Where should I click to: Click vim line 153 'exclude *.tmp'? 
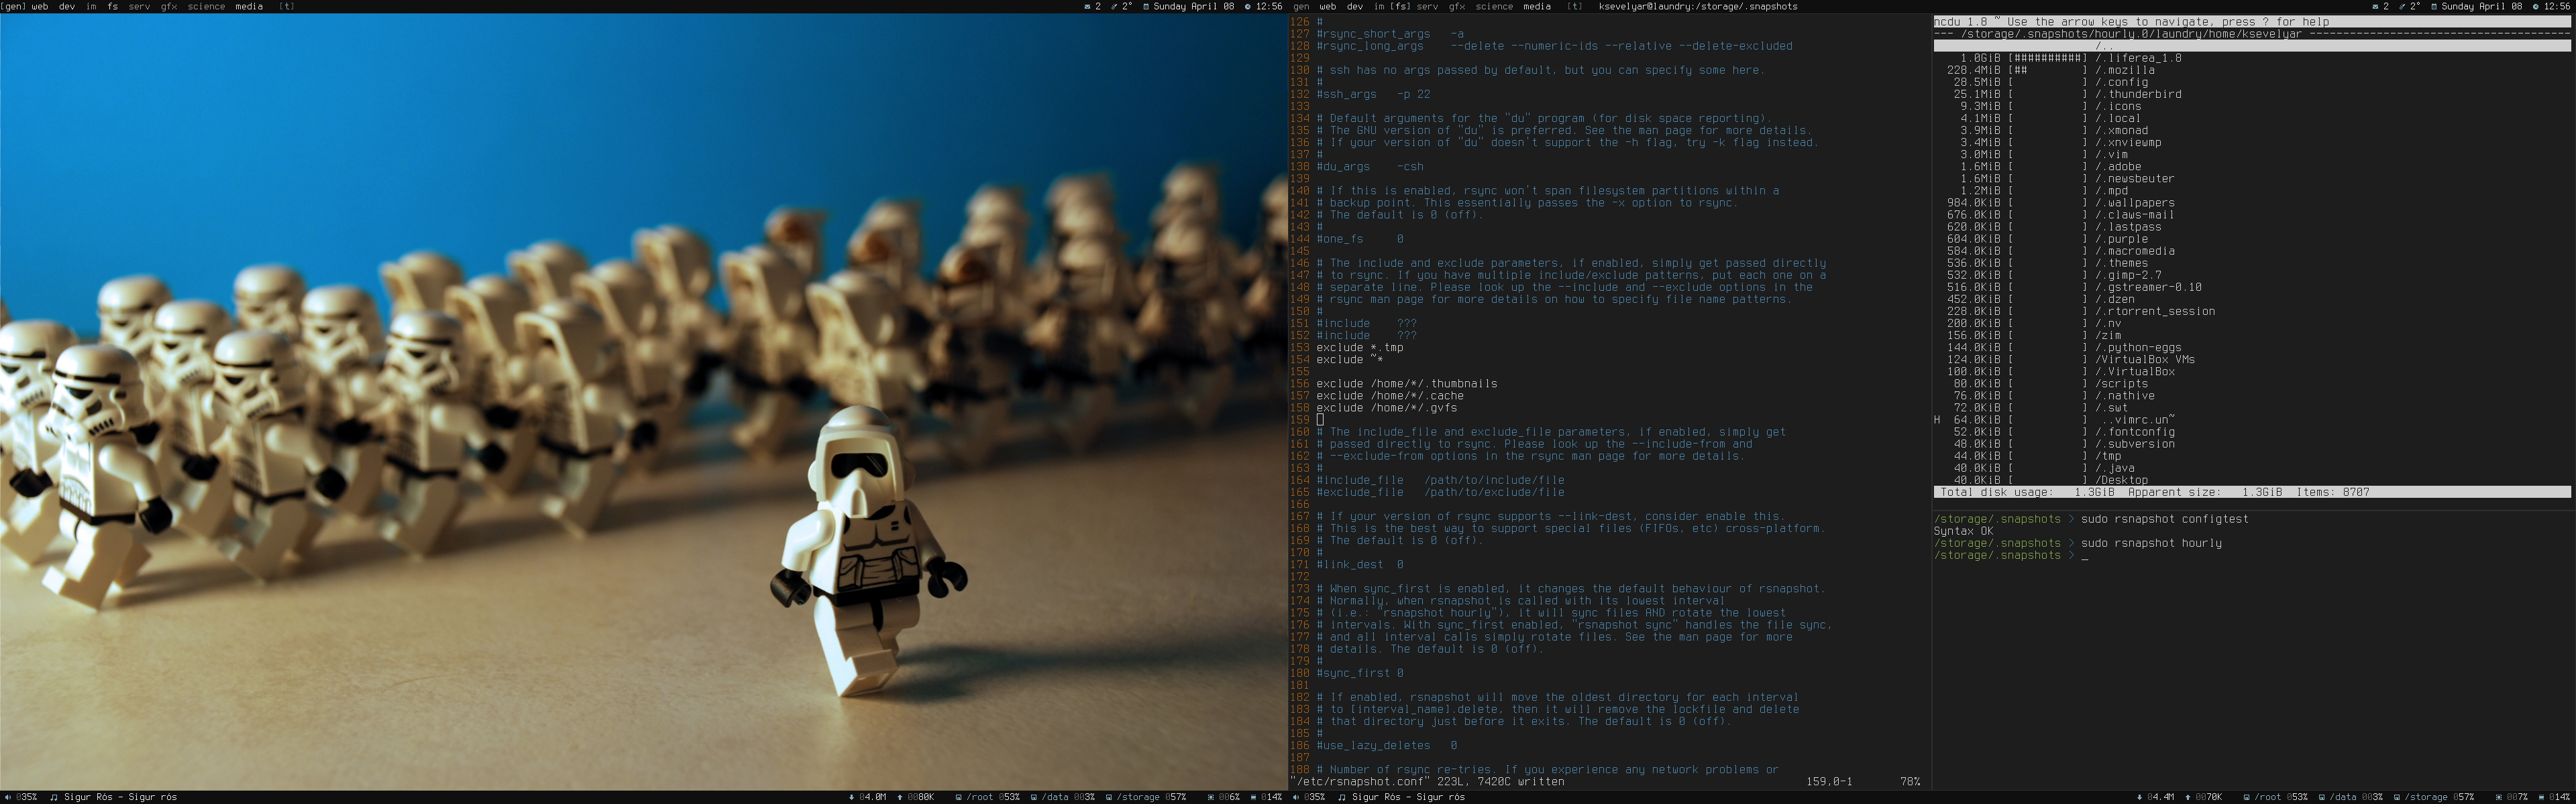(1359, 348)
